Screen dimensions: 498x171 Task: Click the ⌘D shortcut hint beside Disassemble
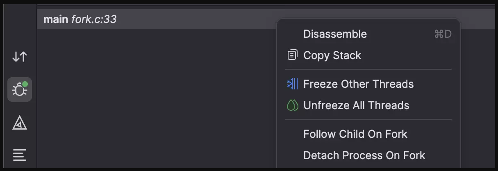(x=443, y=34)
